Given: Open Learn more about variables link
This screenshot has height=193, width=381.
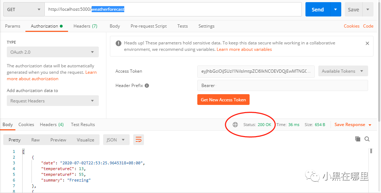Looking at the screenshot, I should tap(244, 49).
